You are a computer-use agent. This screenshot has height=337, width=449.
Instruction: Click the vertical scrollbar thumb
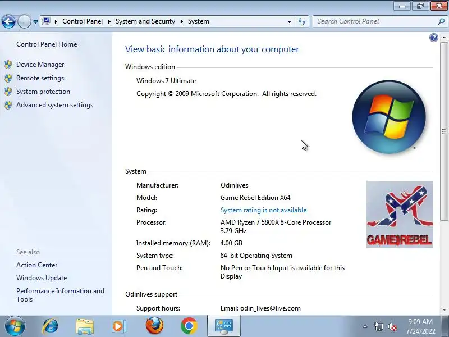[x=444, y=131]
